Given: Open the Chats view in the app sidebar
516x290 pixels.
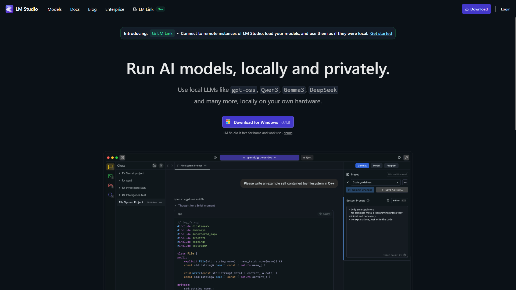Looking at the screenshot, I should (x=110, y=167).
